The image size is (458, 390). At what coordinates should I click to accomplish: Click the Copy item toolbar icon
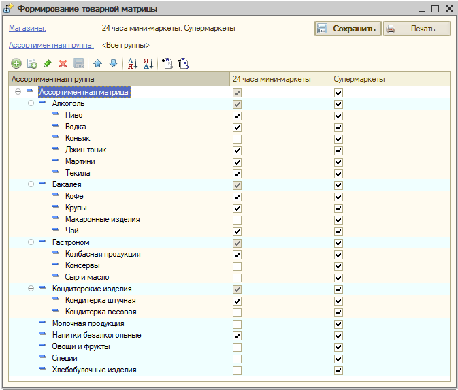click(x=32, y=63)
